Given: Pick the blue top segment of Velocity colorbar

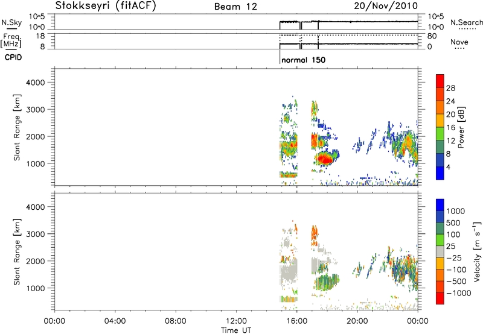Looking at the screenshot, I should pos(440,205).
